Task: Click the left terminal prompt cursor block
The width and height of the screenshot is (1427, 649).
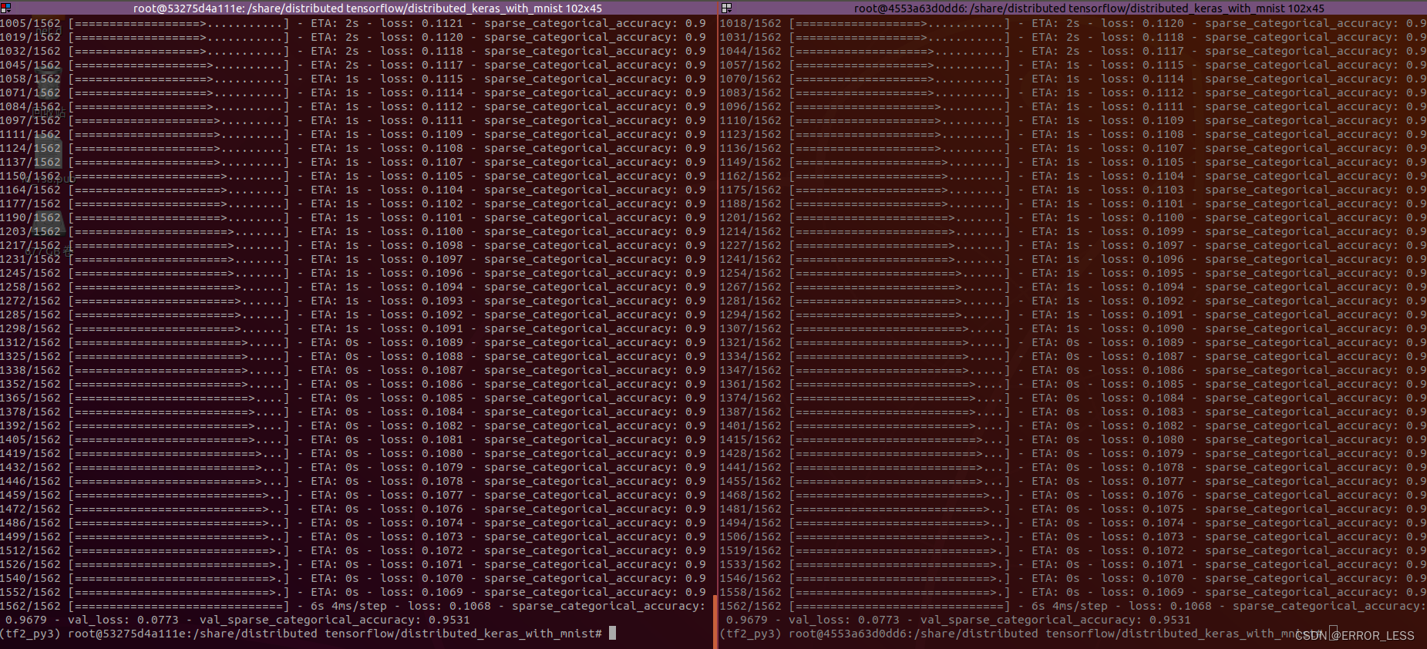Action: pos(612,634)
